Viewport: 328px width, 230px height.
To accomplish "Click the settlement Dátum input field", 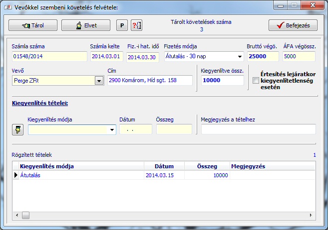I will coord(136,129).
